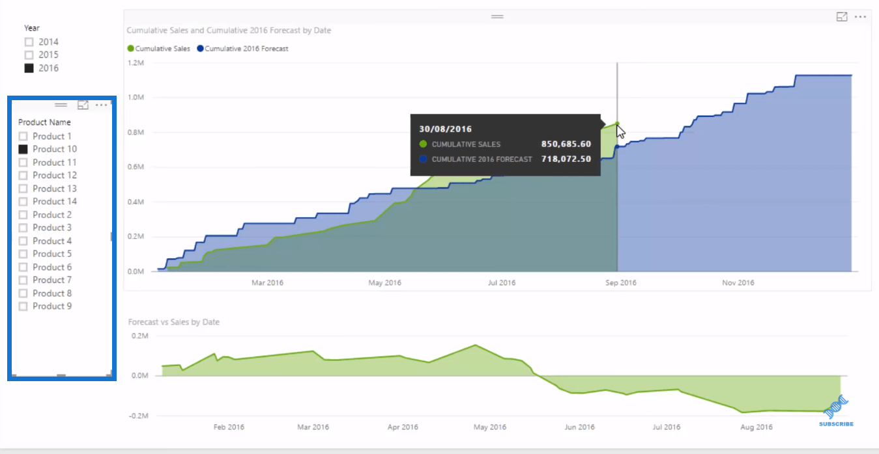879x454 pixels.
Task: Click the Jun 2016 label on lower chart
Action: 580,427
